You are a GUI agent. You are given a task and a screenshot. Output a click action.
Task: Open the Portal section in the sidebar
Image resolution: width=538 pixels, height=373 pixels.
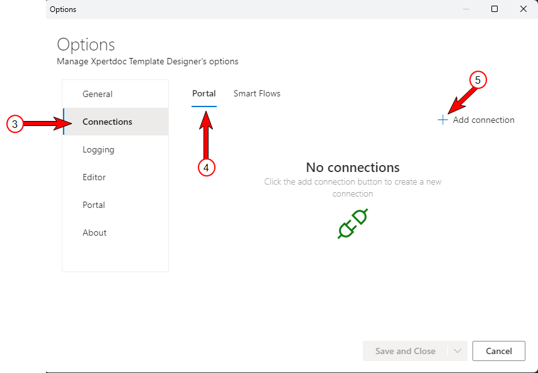pyautogui.click(x=116, y=205)
